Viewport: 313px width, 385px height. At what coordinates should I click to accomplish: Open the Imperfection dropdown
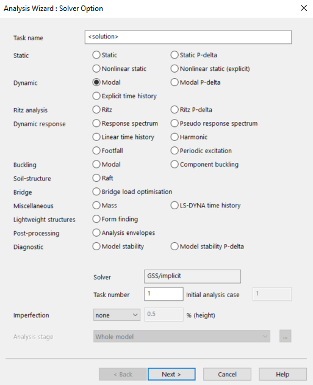117,315
